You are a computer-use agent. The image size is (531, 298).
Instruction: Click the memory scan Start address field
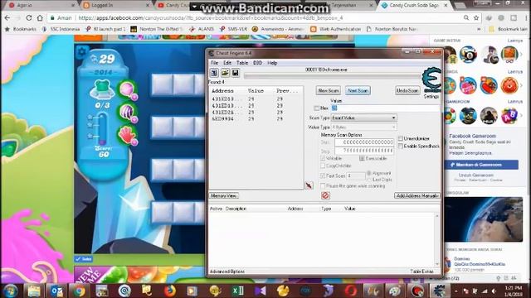(364, 142)
